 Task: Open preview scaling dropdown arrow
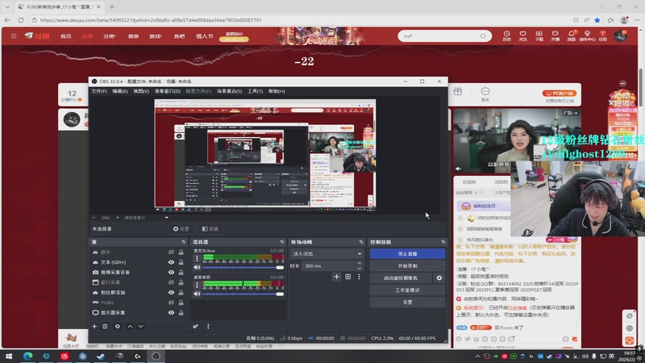tap(167, 218)
